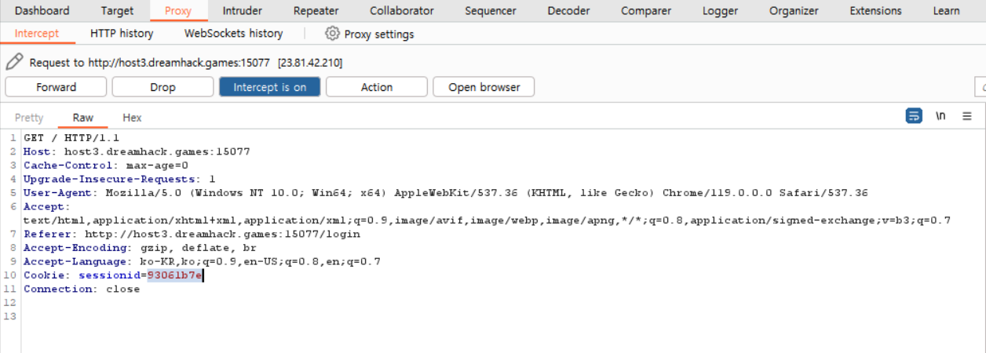The width and height of the screenshot is (986, 353).
Task: Open the Extensions tab
Action: click(x=875, y=11)
